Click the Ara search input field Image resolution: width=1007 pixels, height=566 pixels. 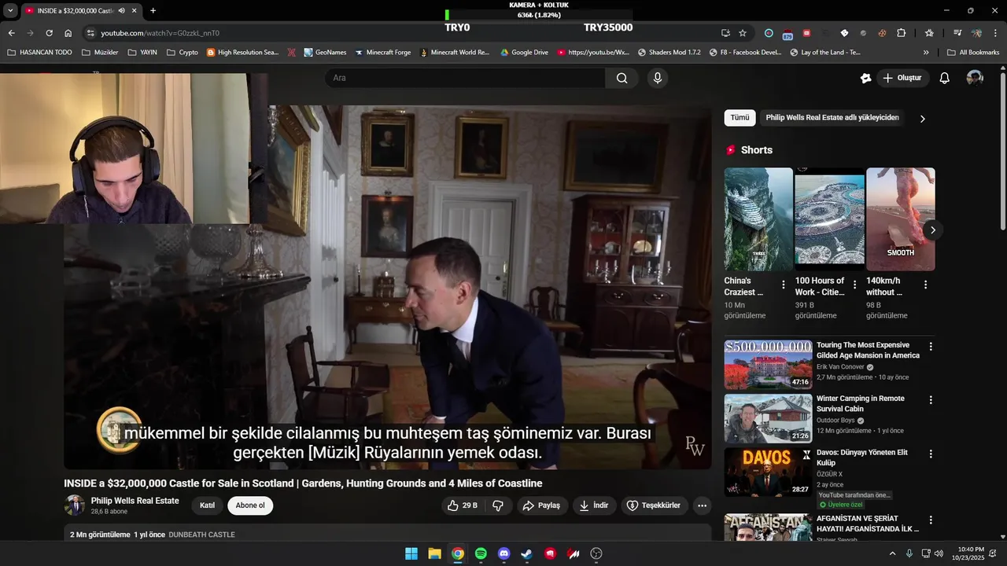465,78
